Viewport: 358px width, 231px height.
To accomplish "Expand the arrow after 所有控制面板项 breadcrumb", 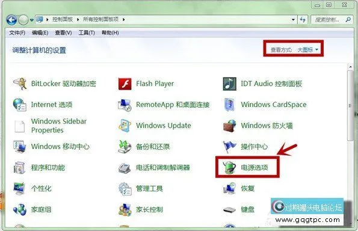I will point(123,20).
